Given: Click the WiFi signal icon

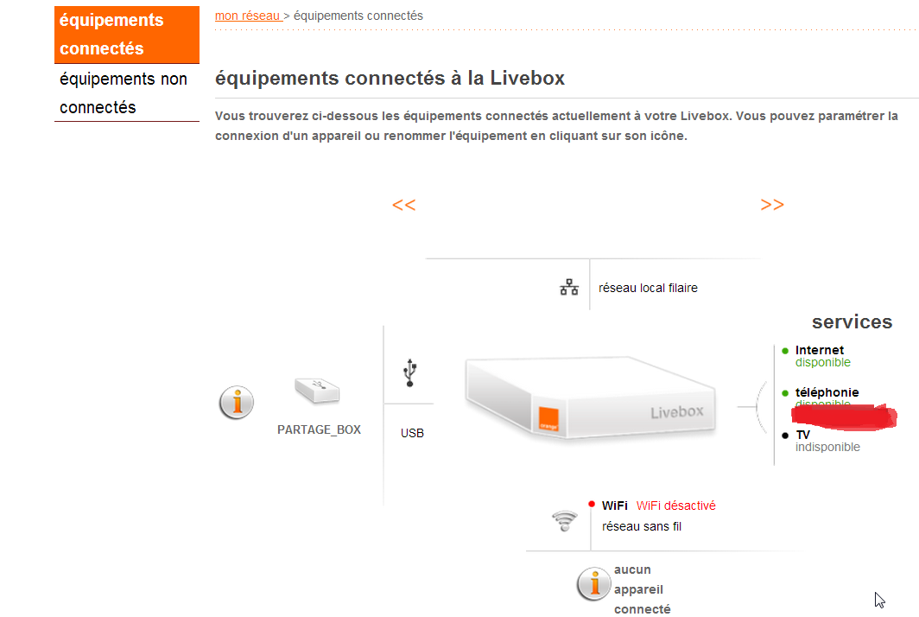Looking at the screenshot, I should pos(565,521).
